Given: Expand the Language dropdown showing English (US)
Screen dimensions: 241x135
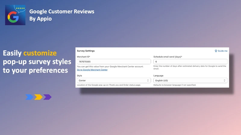Looking at the screenshot, I should 190,80.
